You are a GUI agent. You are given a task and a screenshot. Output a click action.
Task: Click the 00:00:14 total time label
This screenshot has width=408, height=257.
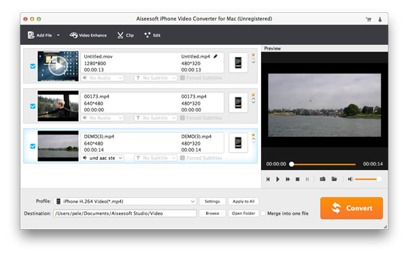click(373, 164)
